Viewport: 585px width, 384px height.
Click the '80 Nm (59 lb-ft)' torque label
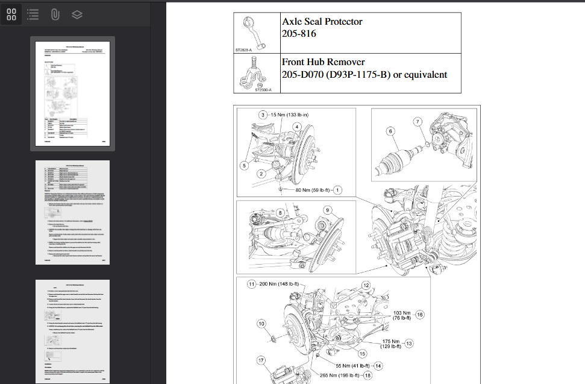(x=313, y=190)
